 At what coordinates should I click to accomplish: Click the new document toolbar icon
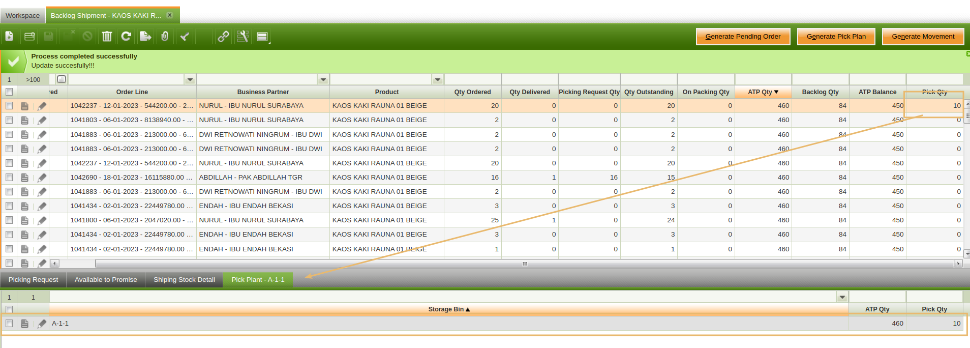click(9, 37)
